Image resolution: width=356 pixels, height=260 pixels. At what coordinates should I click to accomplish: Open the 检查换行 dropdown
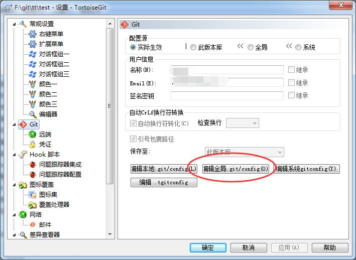[x=242, y=123]
